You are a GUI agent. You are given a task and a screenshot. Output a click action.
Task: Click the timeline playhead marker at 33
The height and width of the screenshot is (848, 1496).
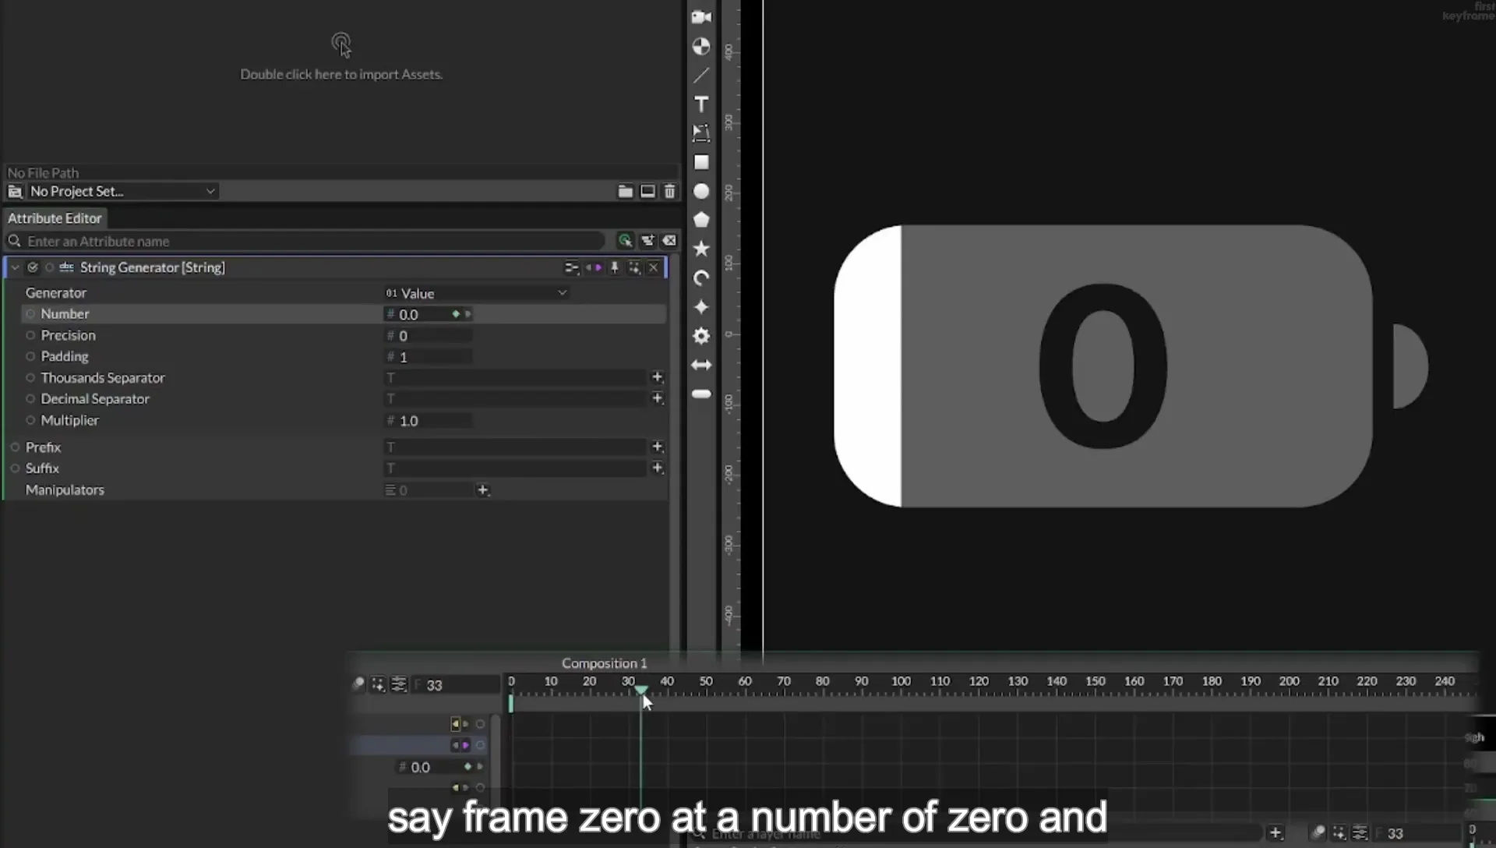coord(640,691)
